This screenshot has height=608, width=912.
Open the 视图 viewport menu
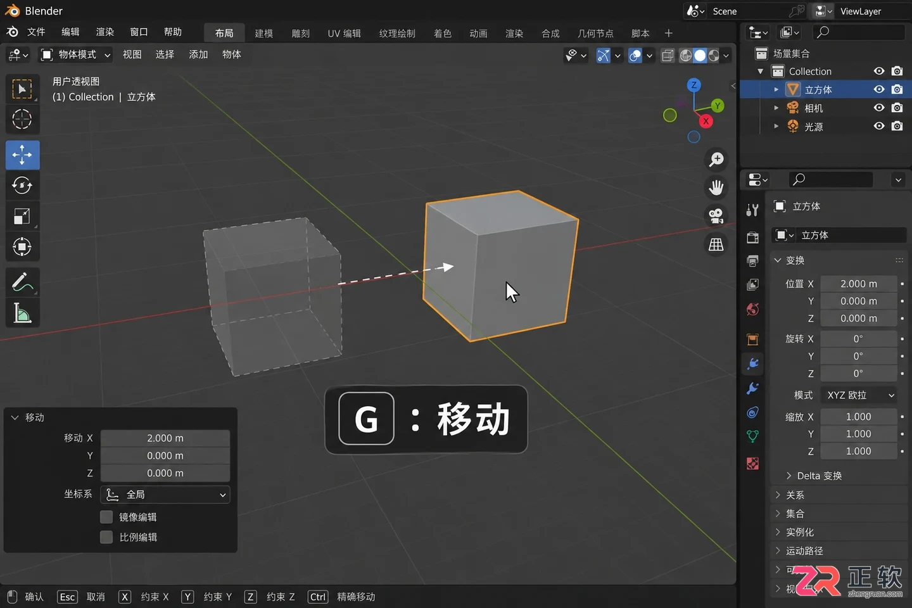pyautogui.click(x=132, y=54)
